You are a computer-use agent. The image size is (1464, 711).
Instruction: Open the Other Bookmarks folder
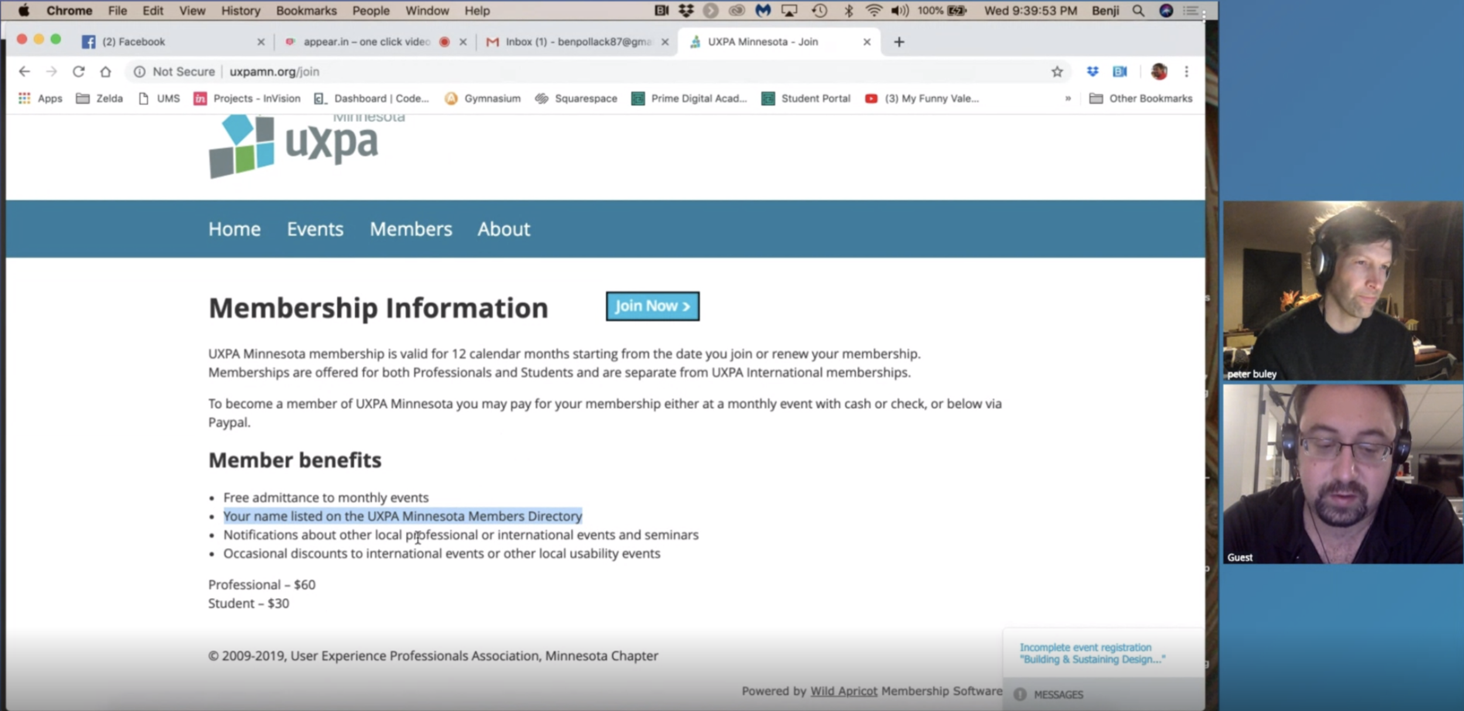tap(1140, 98)
